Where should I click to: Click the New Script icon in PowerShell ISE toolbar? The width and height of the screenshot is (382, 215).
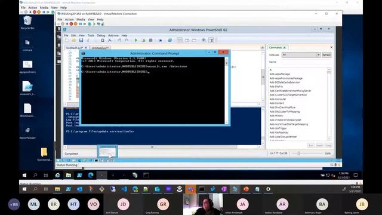pyautogui.click(x=67, y=40)
